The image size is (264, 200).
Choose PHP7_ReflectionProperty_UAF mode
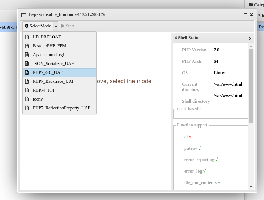tap(59, 108)
